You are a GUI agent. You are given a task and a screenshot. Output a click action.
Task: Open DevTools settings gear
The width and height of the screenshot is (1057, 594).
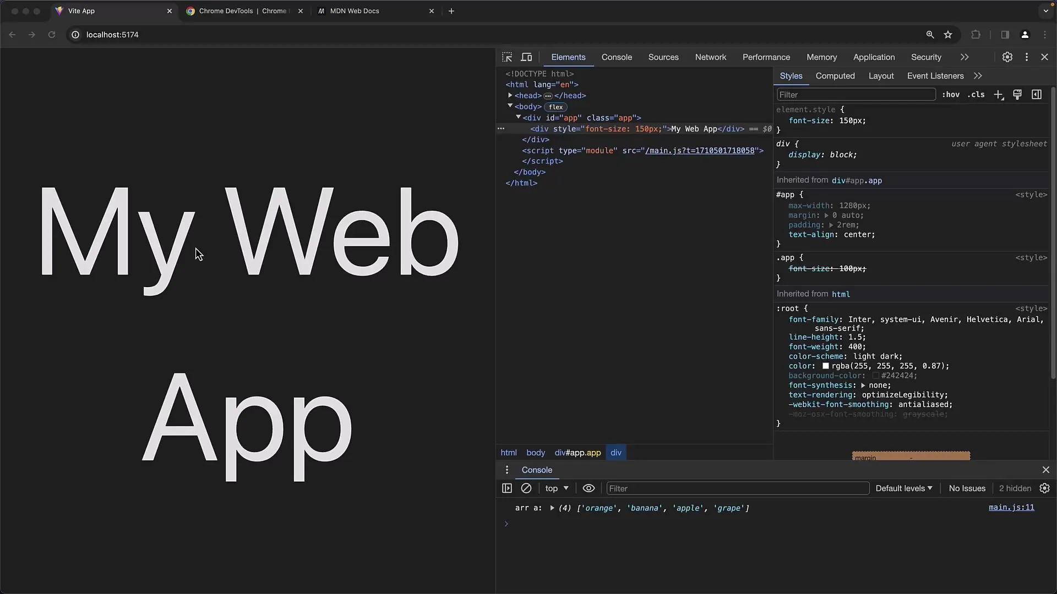1007,57
